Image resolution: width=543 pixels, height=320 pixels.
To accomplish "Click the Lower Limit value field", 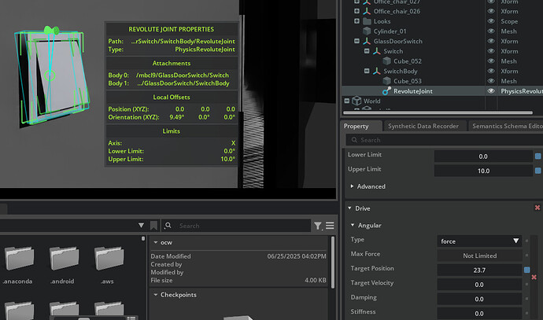I will (483, 156).
